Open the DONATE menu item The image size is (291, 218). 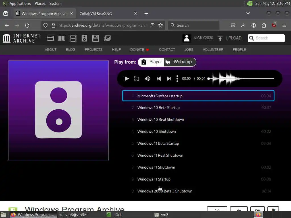coord(140,49)
